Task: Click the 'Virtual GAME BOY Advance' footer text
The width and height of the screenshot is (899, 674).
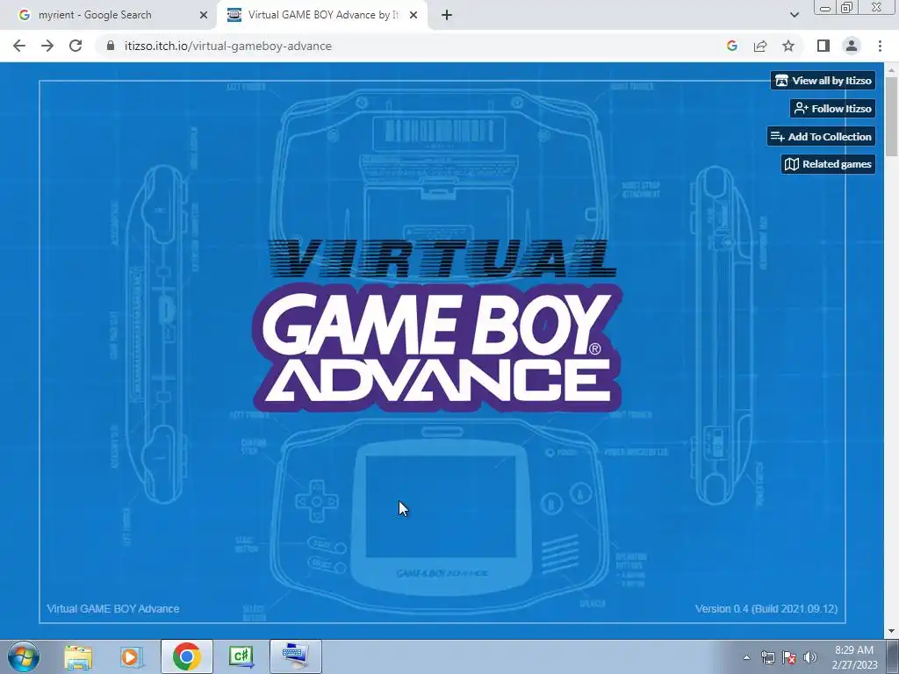Action: click(113, 609)
